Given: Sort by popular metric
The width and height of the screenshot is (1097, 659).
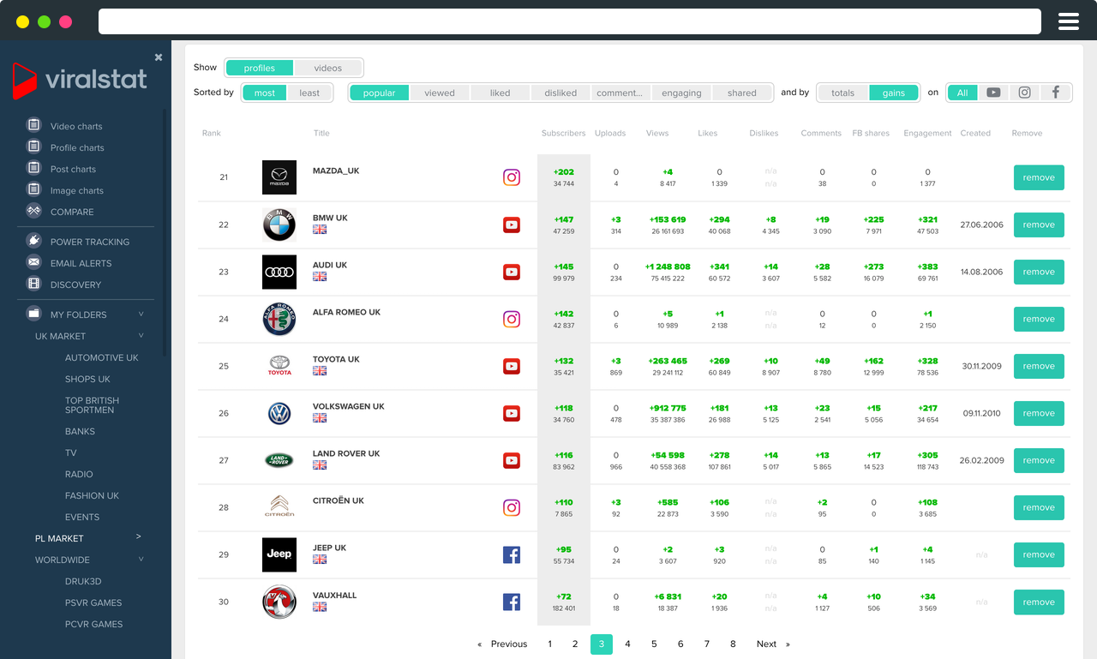Looking at the screenshot, I should coord(379,93).
